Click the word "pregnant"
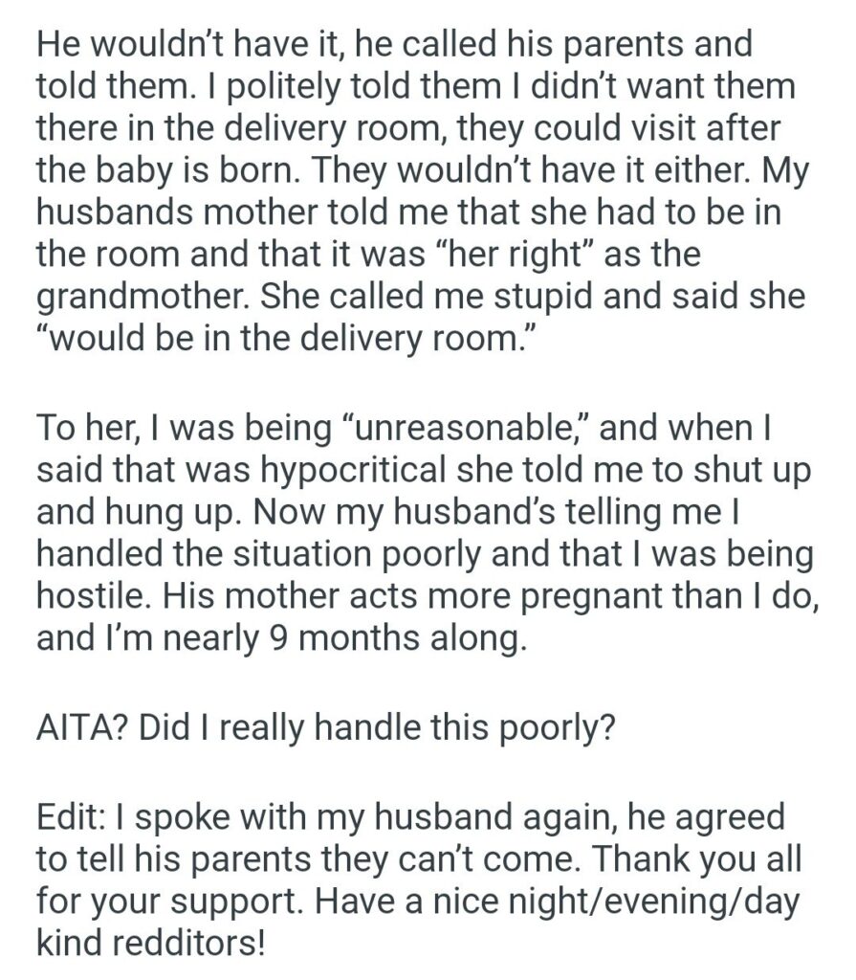The width and height of the screenshot is (856, 980). (x=522, y=595)
